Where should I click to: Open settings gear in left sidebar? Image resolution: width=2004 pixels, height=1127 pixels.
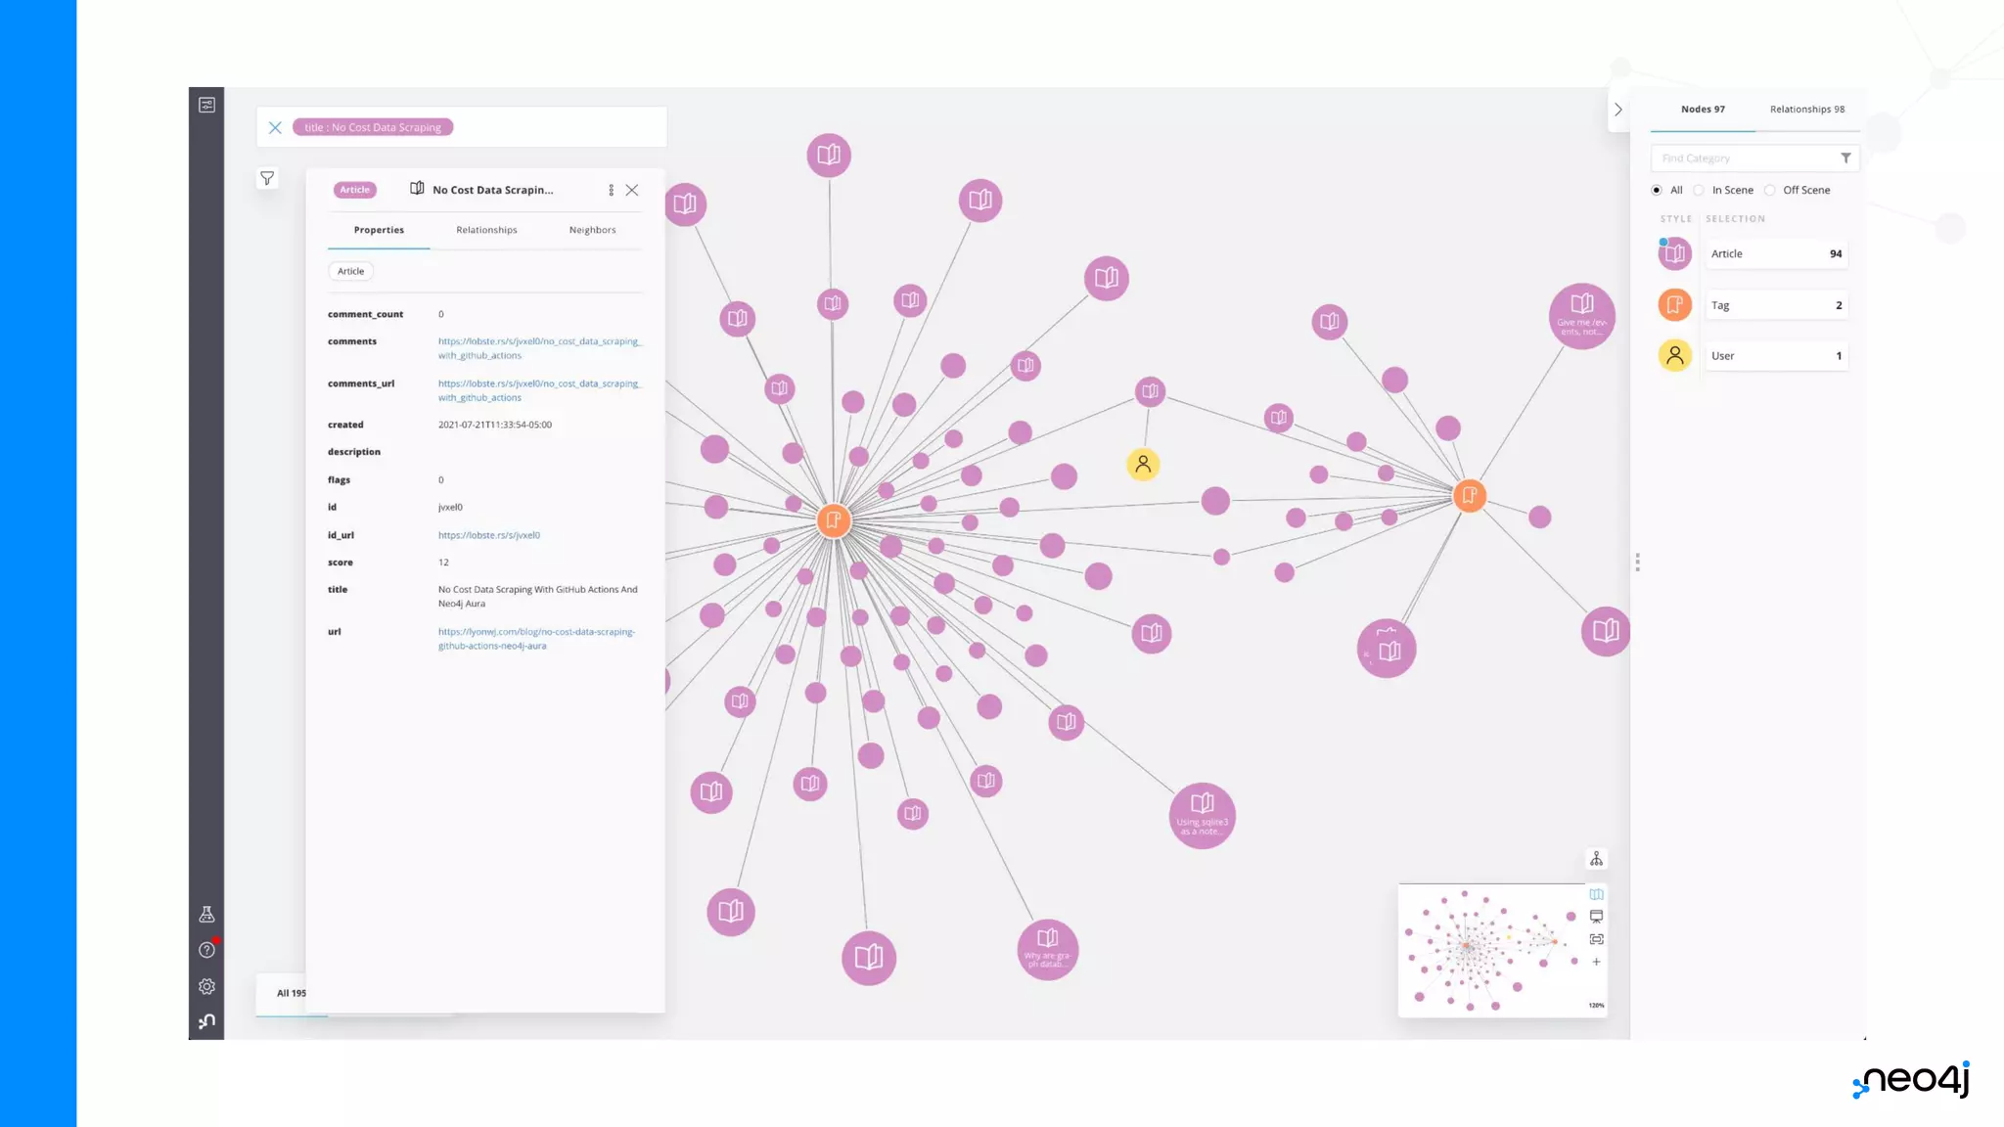[x=206, y=986]
